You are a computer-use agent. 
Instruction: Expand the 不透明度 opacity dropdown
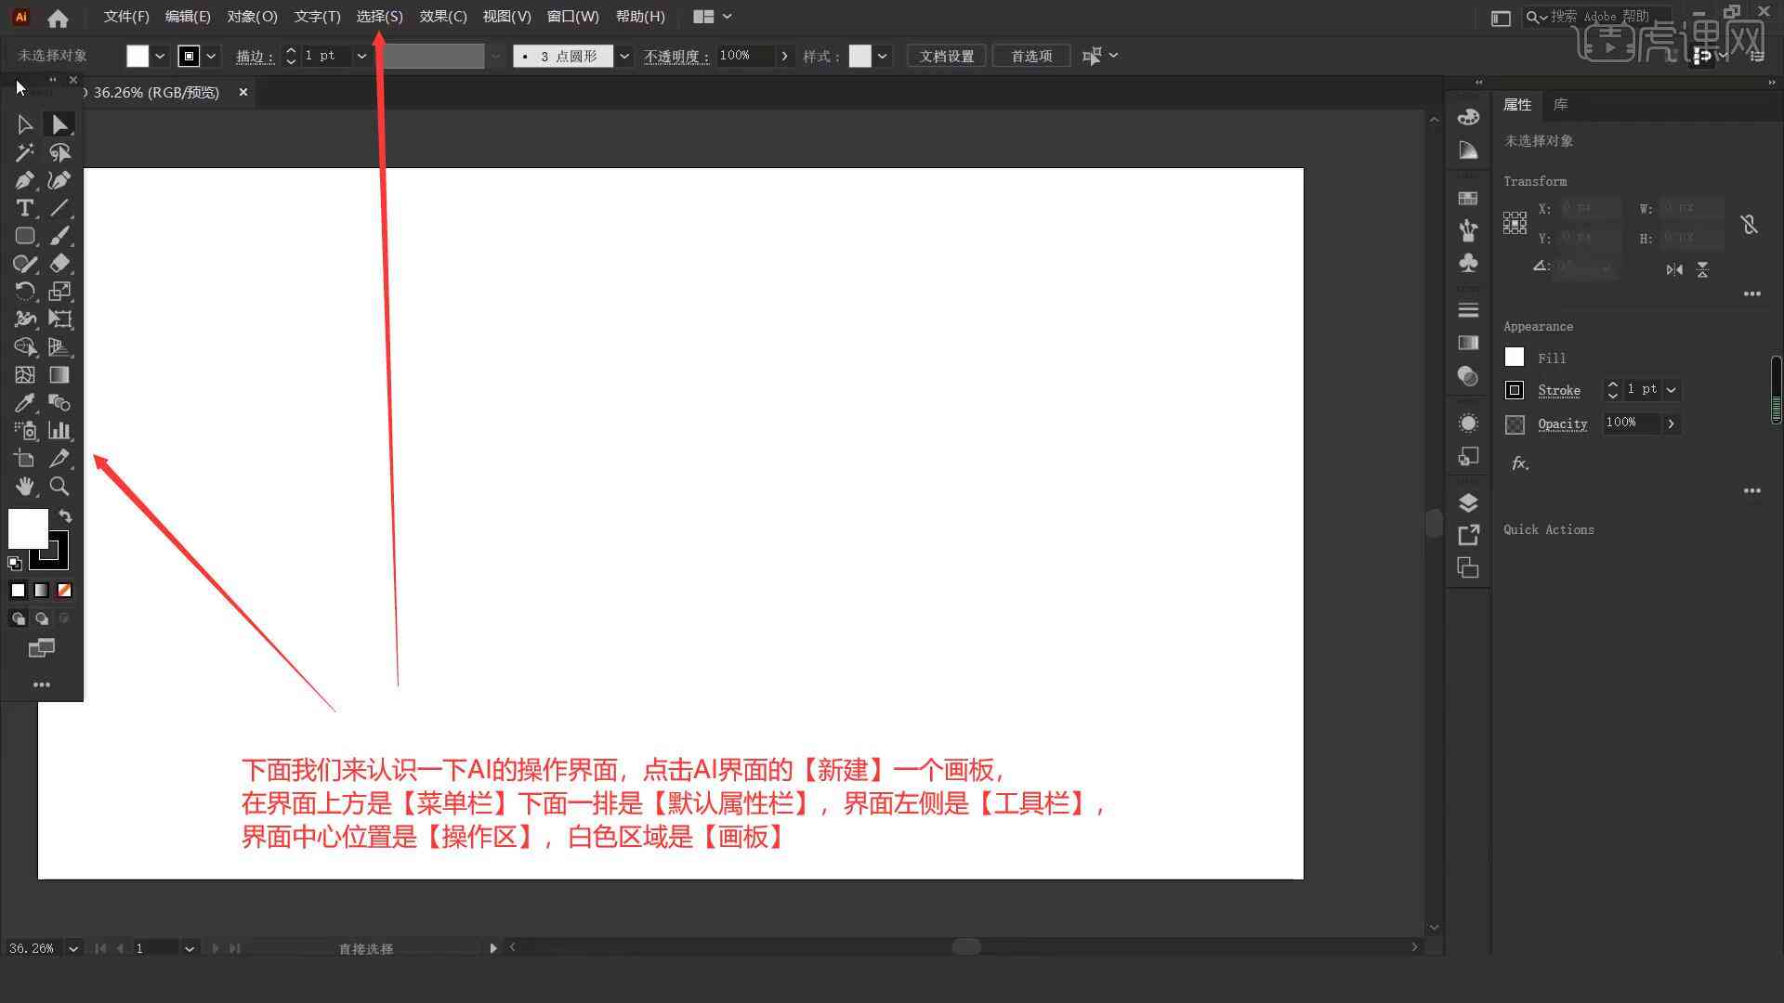click(784, 57)
